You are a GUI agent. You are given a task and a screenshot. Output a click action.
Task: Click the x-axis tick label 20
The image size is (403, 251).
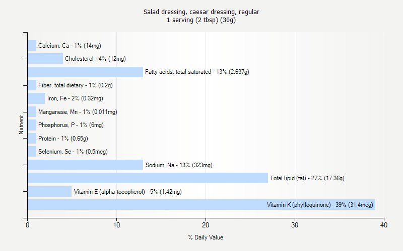pyautogui.click(x=206, y=225)
